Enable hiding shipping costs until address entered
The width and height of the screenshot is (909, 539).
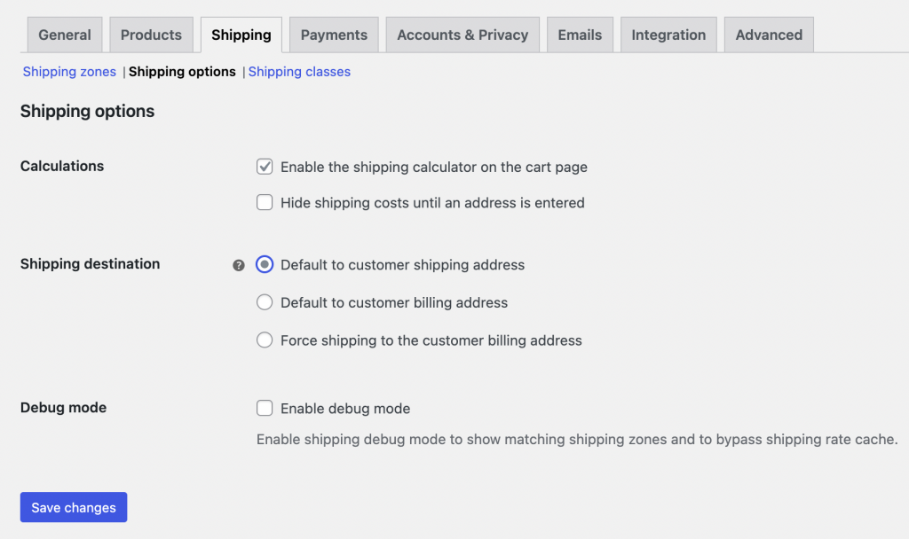[x=265, y=202]
